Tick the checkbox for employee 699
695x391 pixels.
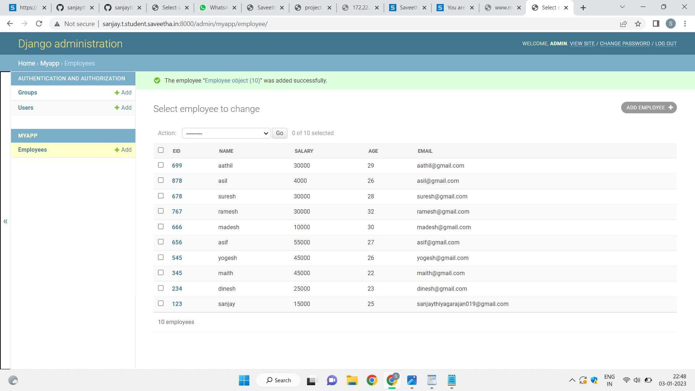(161, 165)
